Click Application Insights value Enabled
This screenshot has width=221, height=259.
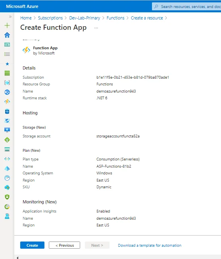(x=103, y=211)
